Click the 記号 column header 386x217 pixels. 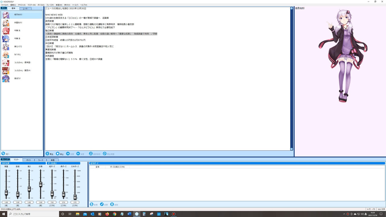[97, 167]
